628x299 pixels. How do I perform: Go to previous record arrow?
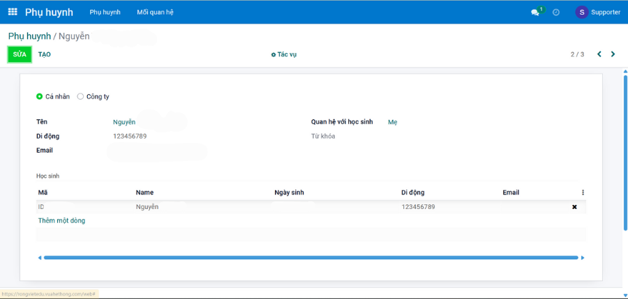599,54
